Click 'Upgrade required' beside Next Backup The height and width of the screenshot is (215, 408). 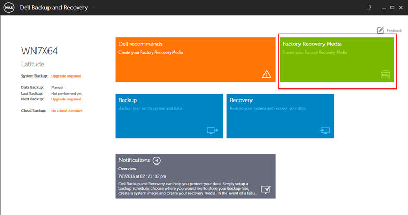66,99
